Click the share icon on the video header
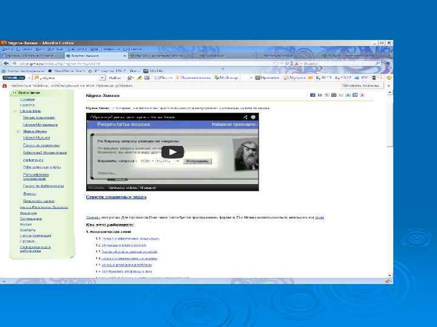The image size is (437, 327). pos(245,117)
